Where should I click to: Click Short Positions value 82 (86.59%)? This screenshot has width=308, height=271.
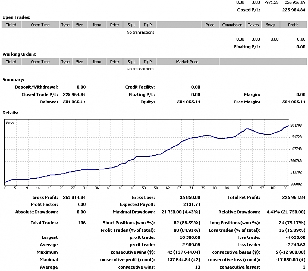click(x=187, y=223)
